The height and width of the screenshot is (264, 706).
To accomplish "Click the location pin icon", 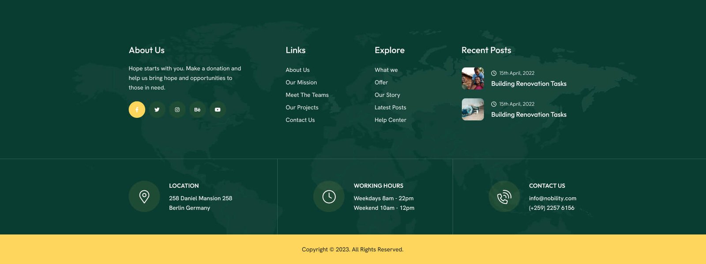I will pos(144,196).
